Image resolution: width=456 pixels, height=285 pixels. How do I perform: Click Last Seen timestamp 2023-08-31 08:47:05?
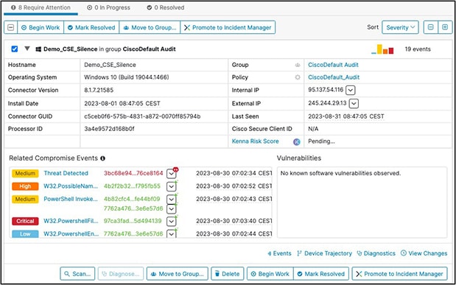[346, 116]
